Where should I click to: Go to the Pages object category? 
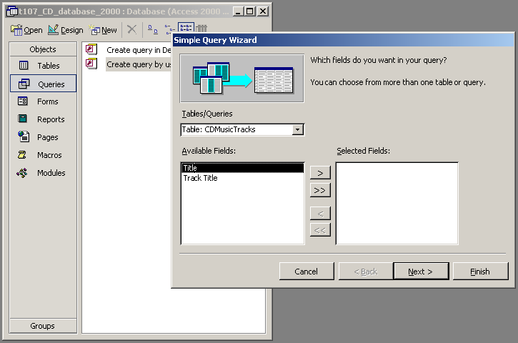pos(42,137)
